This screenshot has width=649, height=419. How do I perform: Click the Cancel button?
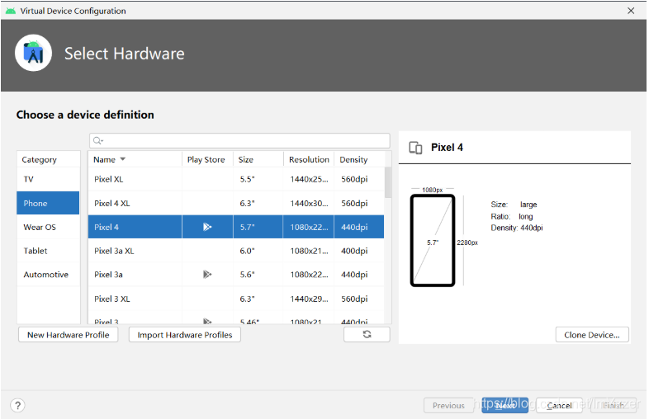[x=559, y=405]
